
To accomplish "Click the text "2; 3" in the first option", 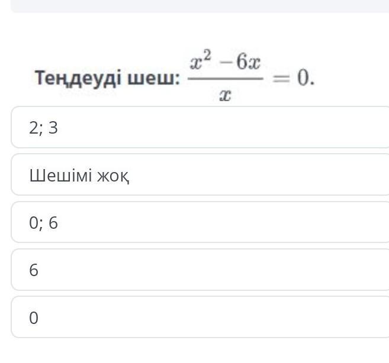I will click(43, 128).
